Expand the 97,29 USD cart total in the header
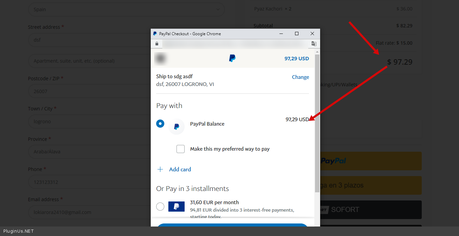This screenshot has width=459, height=236. point(296,59)
